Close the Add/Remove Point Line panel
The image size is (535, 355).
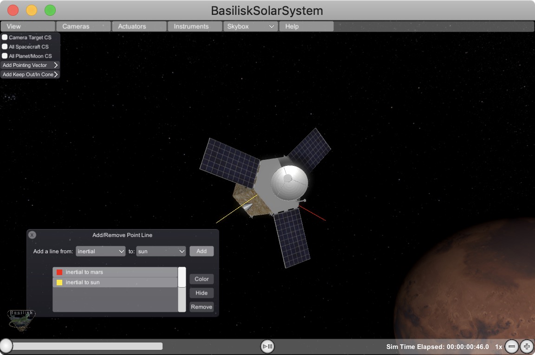(32, 235)
